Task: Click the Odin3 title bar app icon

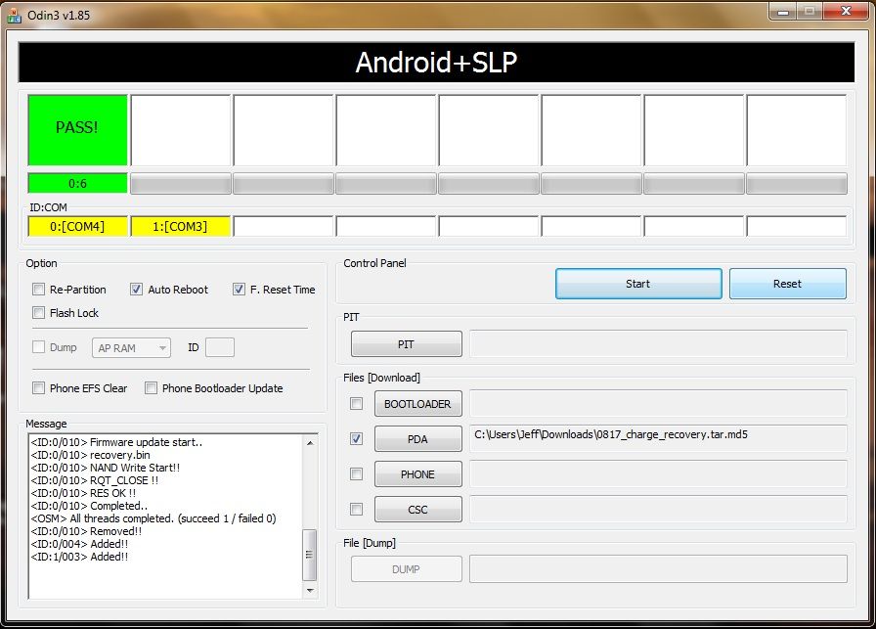Action: pyautogui.click(x=14, y=16)
